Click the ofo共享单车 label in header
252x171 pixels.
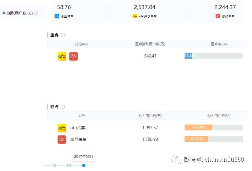pyautogui.click(x=148, y=16)
